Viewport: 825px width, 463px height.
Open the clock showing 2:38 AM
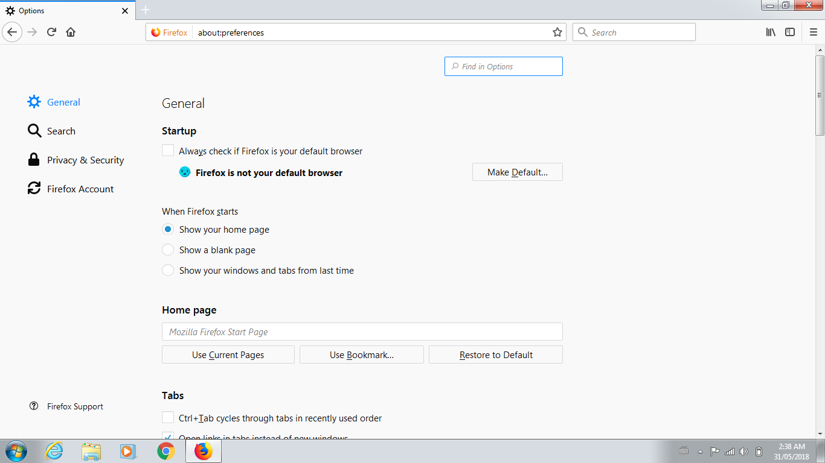(x=791, y=451)
